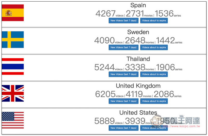This screenshot has height=136, width=208.
Task: Open New Videos for Spain
Action: [123, 21]
